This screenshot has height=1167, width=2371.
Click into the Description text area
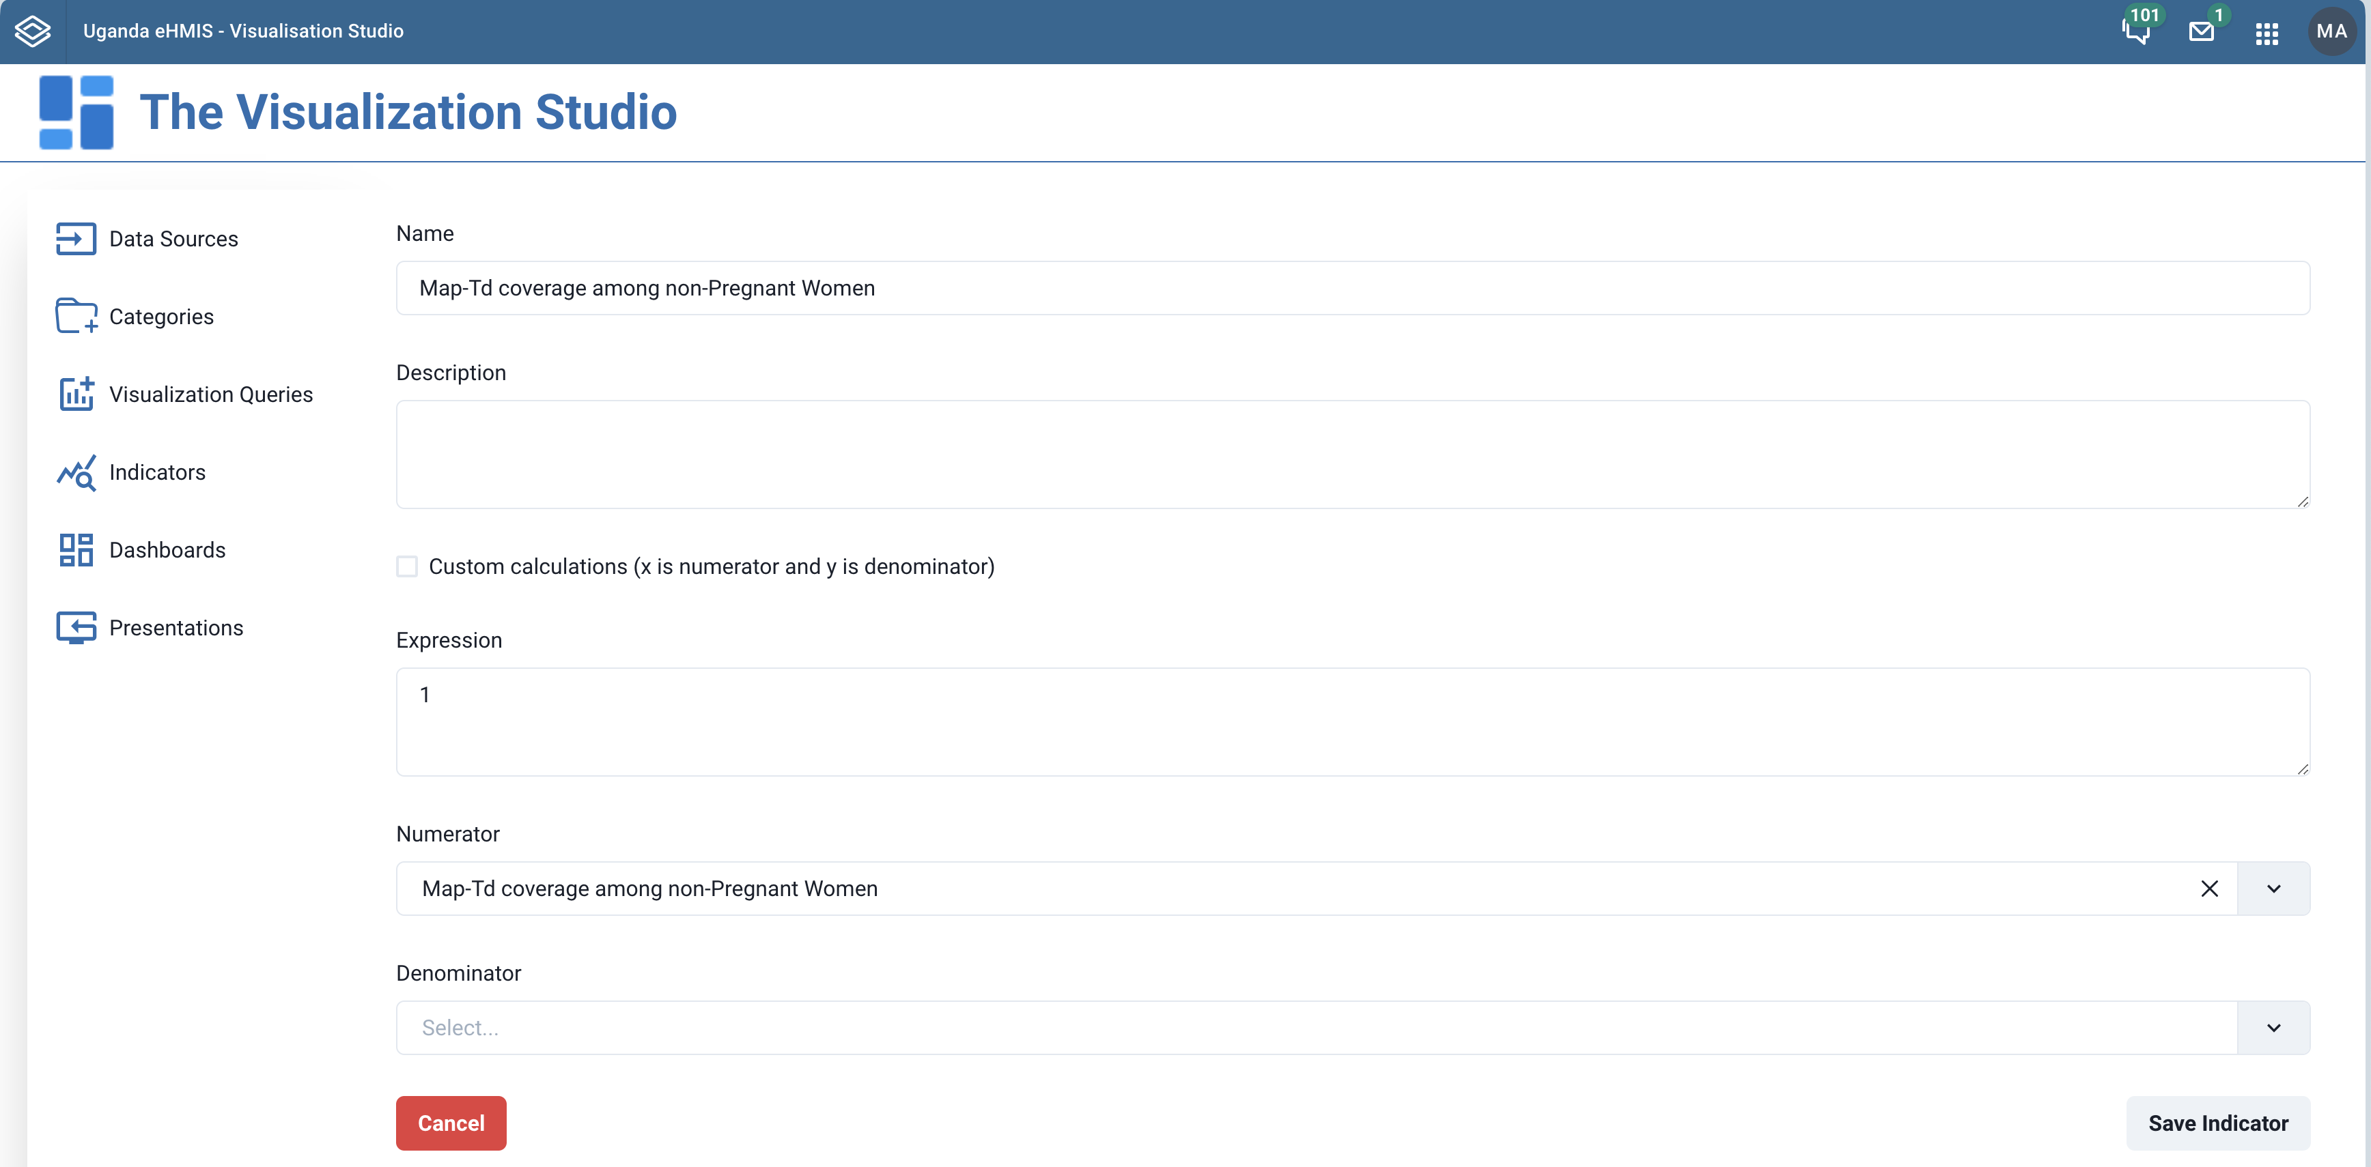1352,455
